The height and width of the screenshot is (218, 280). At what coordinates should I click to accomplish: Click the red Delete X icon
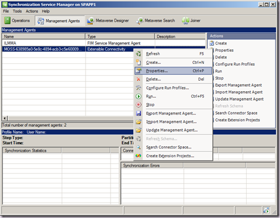[x=138, y=80]
